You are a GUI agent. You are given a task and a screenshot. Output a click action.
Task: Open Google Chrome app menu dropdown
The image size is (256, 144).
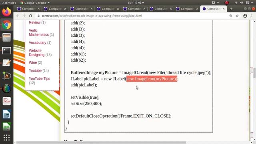pos(35,3)
